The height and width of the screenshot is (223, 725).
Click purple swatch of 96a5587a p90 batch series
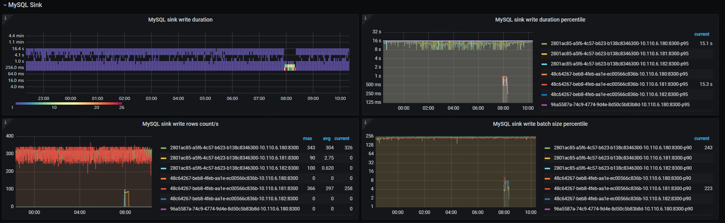(x=547, y=209)
